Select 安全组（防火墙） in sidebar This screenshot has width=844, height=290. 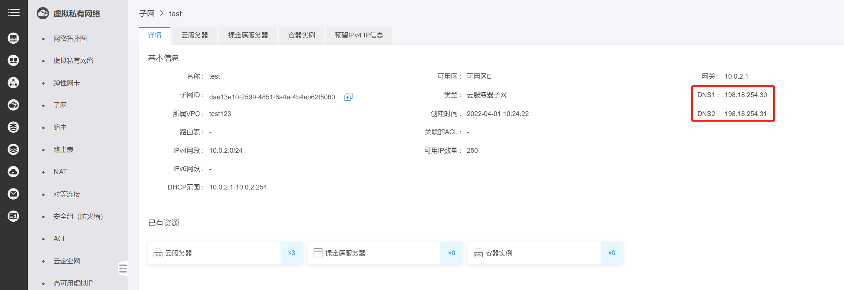click(x=78, y=217)
